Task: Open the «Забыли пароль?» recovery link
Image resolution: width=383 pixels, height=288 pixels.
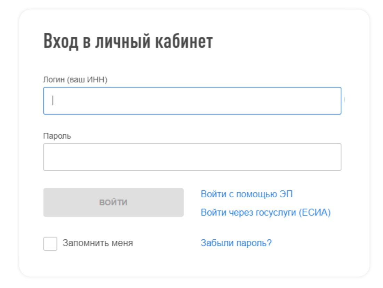Action: (236, 243)
